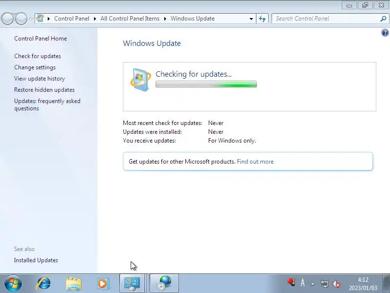Open the help question mark icon
This screenshot has width=390, height=293.
(x=385, y=33)
